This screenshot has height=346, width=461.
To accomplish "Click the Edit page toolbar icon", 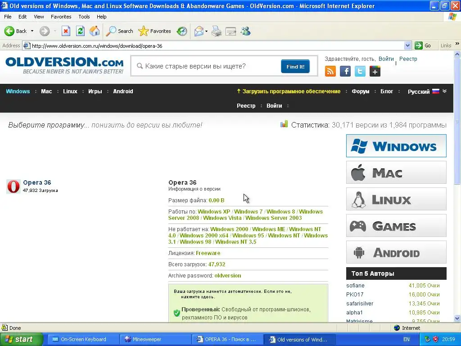I will pos(231,31).
